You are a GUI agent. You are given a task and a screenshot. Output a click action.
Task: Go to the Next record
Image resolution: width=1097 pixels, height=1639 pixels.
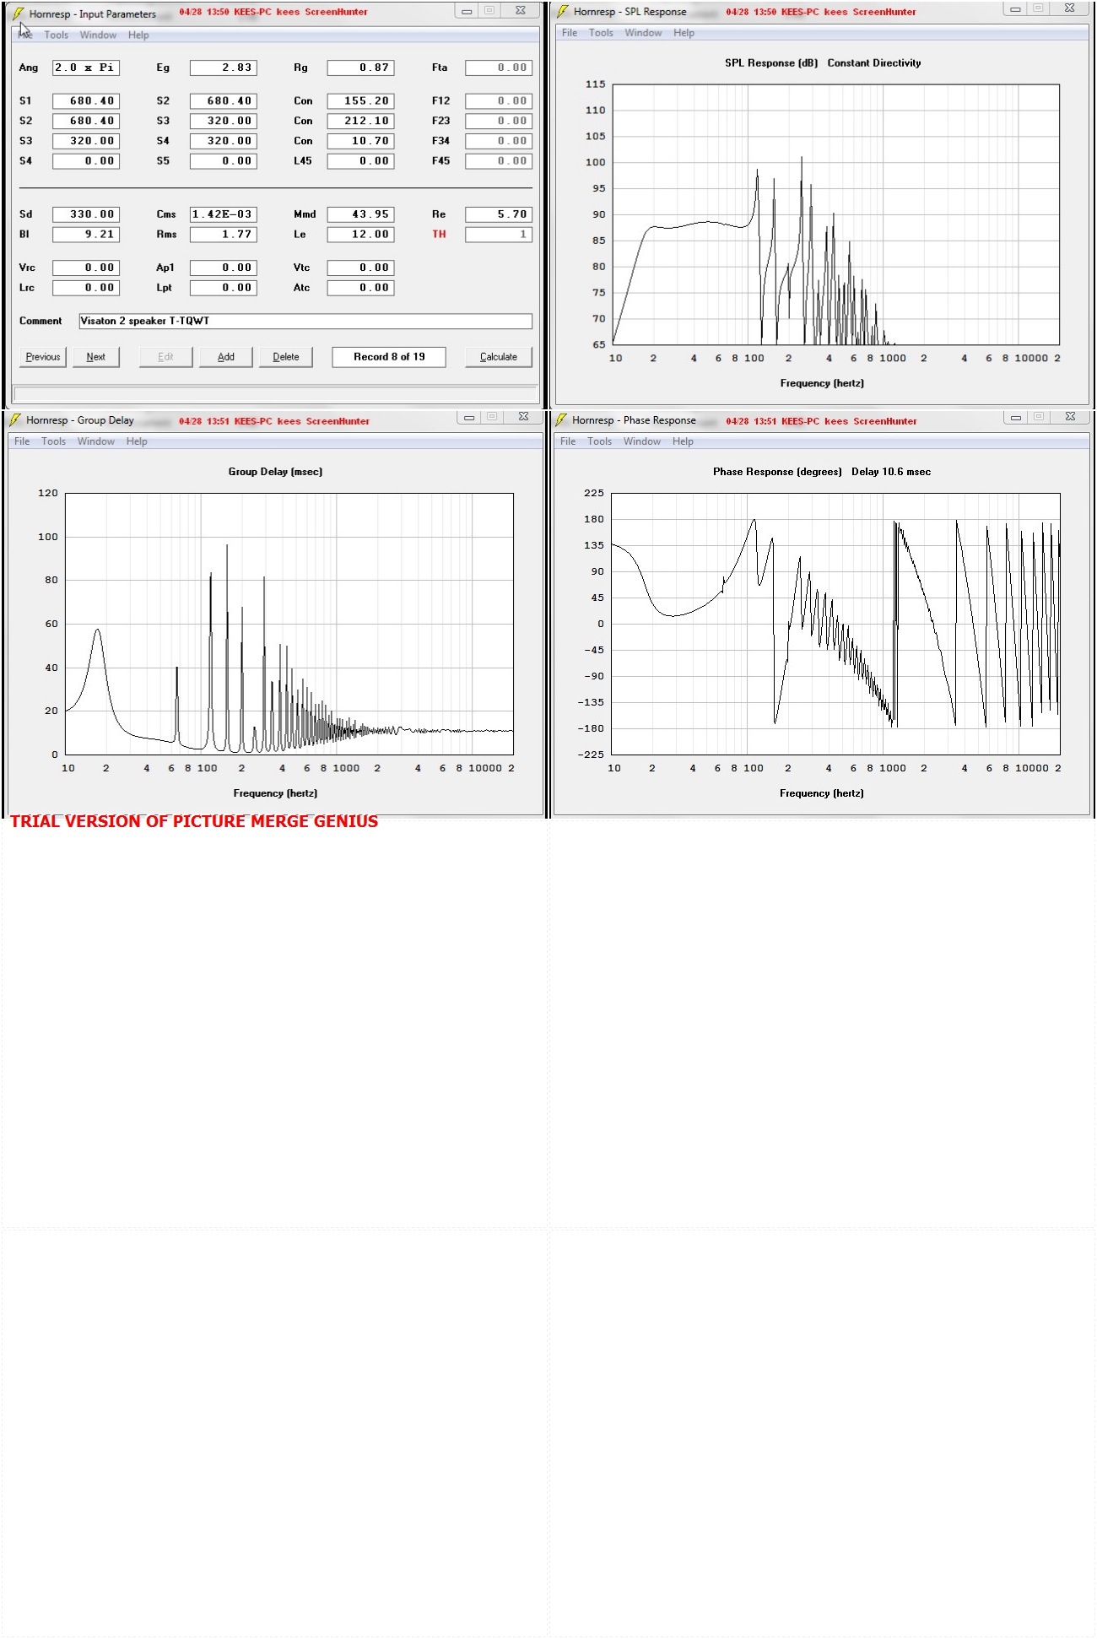point(96,357)
